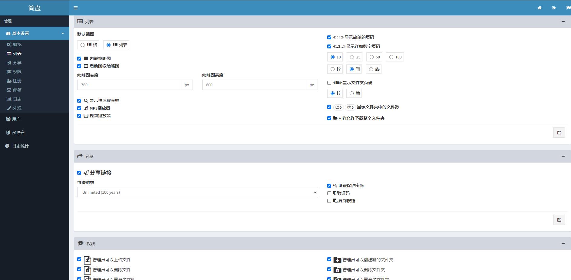
Task: Toggle 显示详细数字页码 checkbox
Action: pyautogui.click(x=329, y=46)
